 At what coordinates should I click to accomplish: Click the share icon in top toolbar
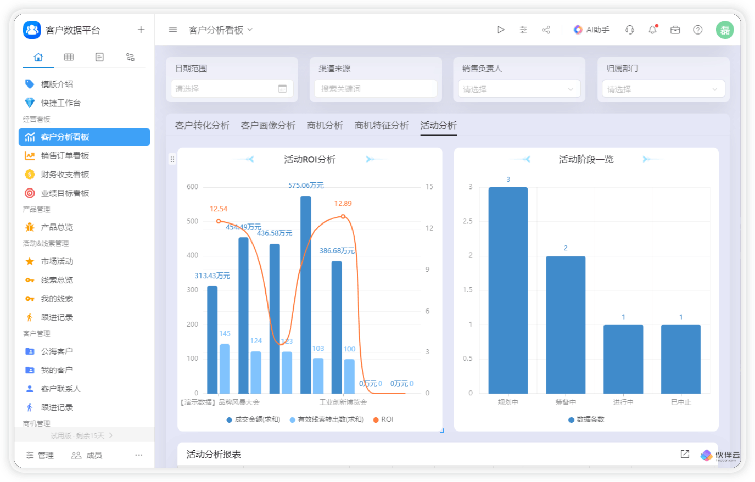pyautogui.click(x=546, y=30)
